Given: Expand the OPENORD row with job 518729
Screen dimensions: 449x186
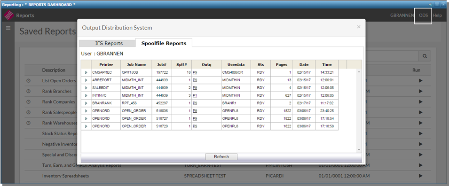Looking at the screenshot, I should pyautogui.click(x=86, y=126).
